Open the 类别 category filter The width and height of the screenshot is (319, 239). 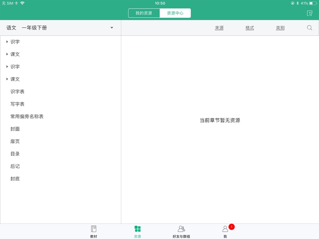pos(280,28)
